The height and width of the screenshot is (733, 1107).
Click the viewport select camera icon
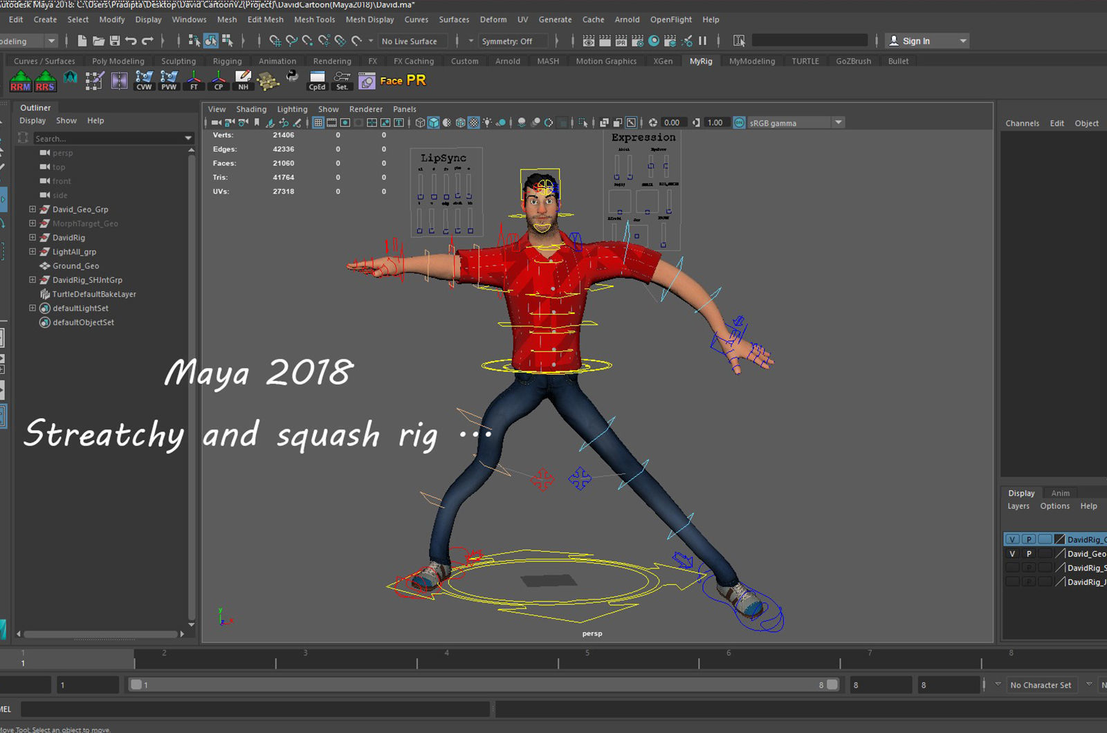217,122
